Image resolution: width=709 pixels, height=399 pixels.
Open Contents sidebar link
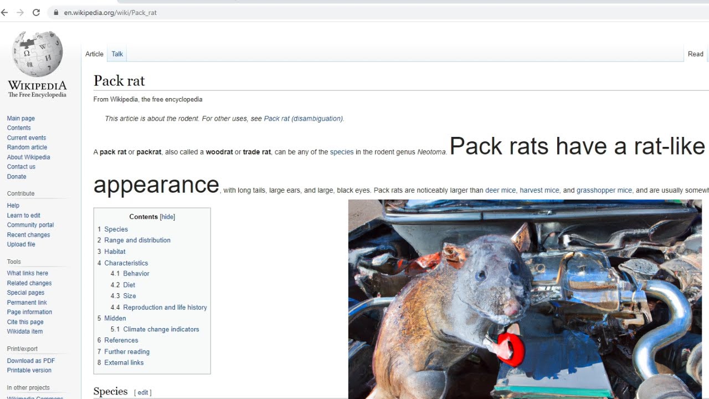click(x=19, y=128)
